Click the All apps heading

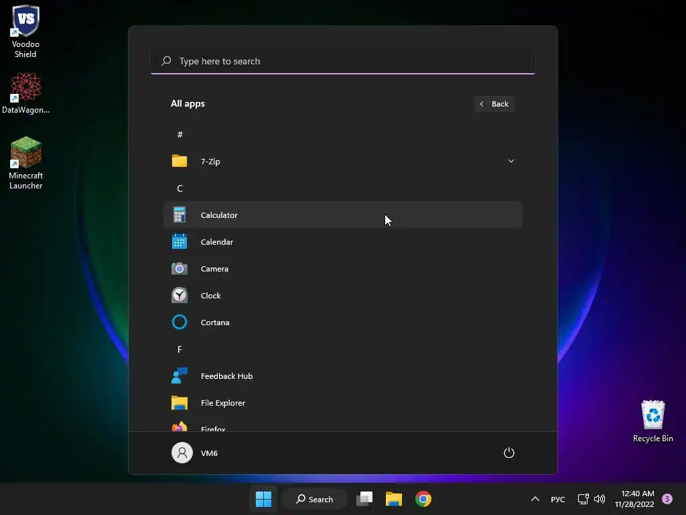188,104
